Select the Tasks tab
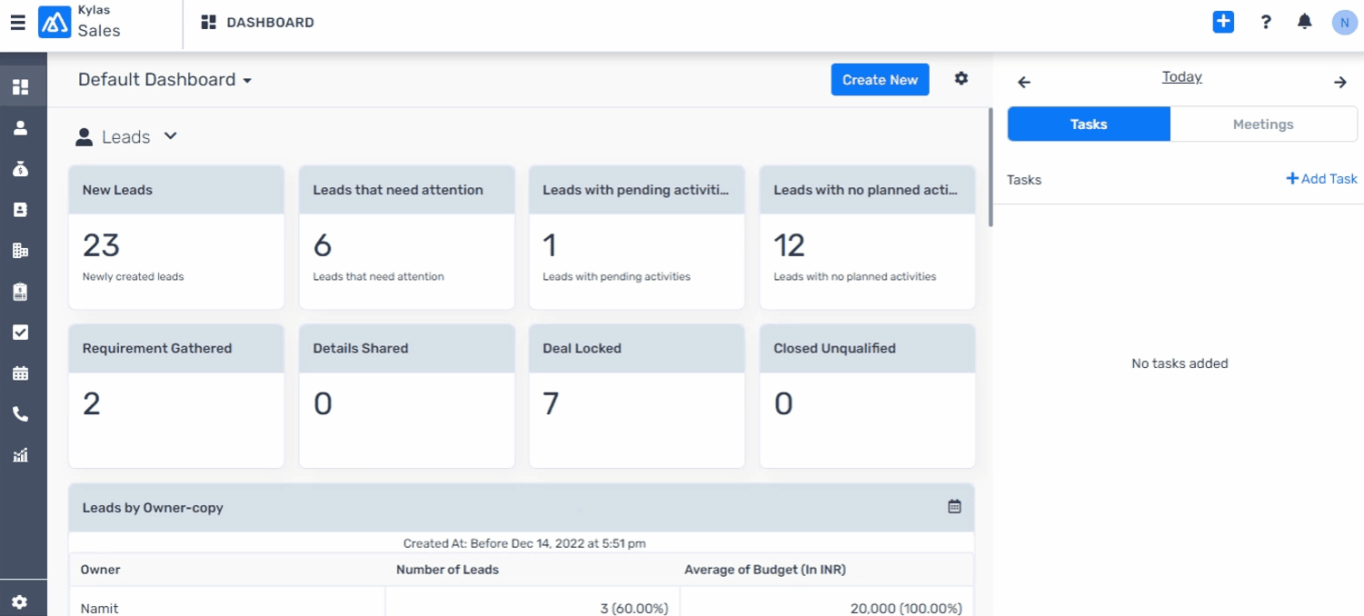 (1088, 124)
